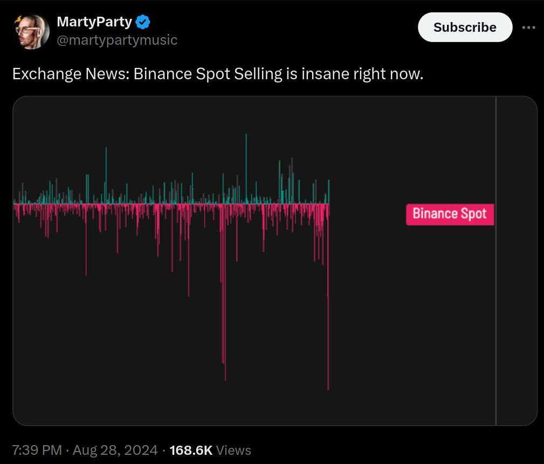
Task: Click the lightning bolt emoji on avatar
Action: click(18, 18)
